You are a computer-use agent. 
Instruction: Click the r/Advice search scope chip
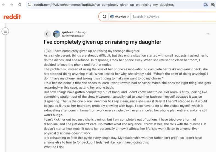(118, 17)
